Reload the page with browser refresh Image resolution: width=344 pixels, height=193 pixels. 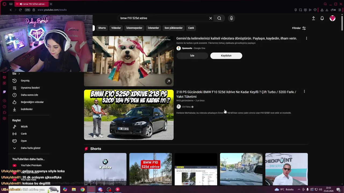click(20, 10)
